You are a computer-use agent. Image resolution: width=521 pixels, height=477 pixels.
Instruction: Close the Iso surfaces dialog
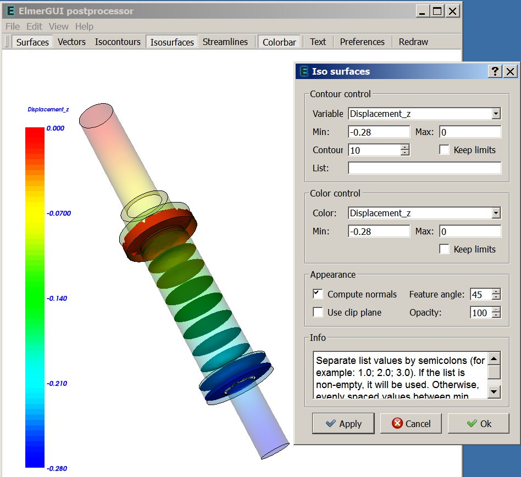point(511,71)
